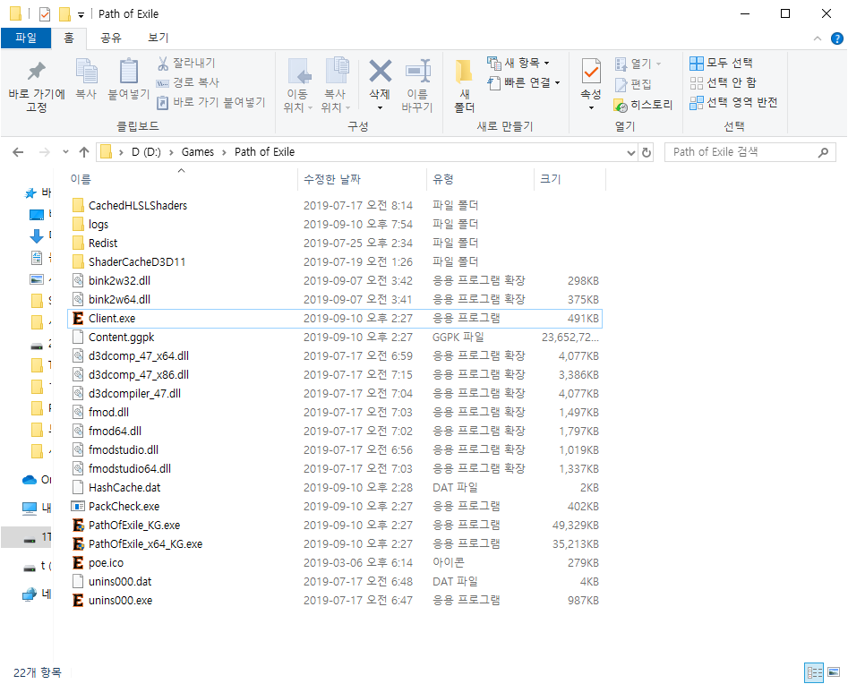
Task: Click the Edit (편집) button
Action: tap(633, 84)
